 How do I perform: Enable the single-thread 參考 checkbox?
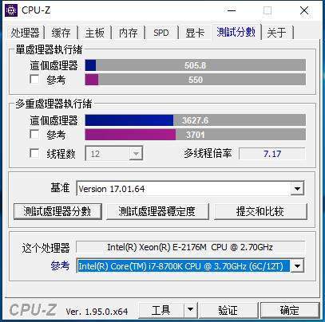(34, 79)
